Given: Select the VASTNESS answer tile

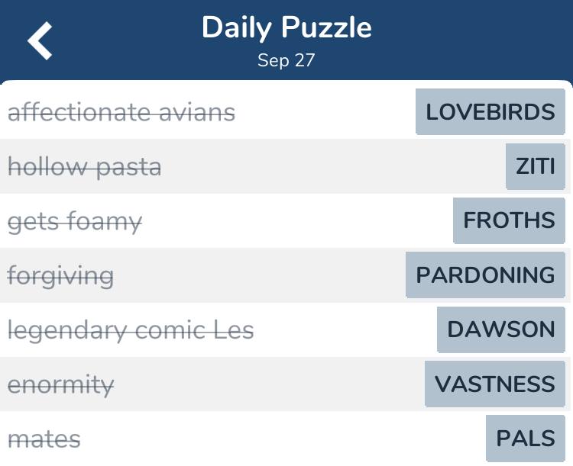Looking at the screenshot, I should pyautogui.click(x=494, y=384).
